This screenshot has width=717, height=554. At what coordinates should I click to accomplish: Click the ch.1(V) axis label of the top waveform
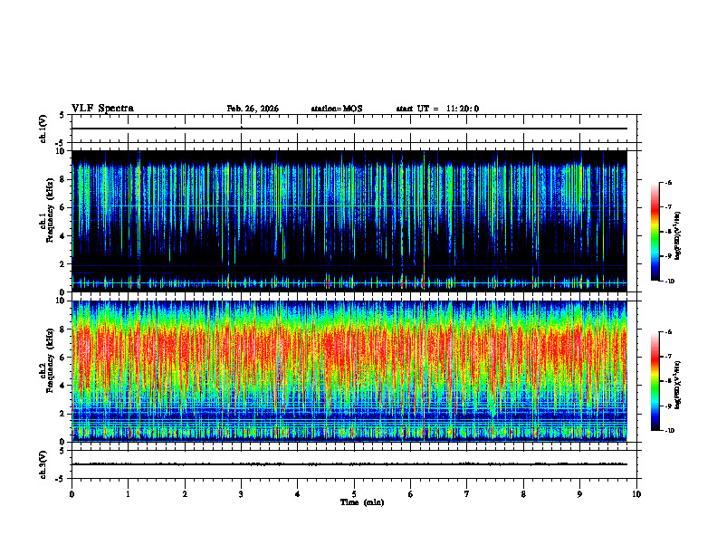[x=43, y=129]
